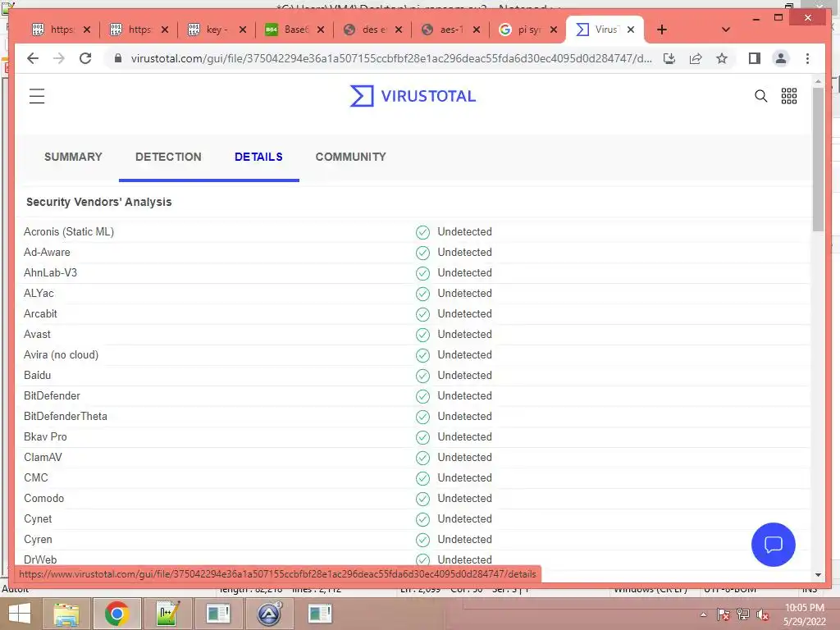Click the check icon beside Avast
Image resolution: width=840 pixels, height=630 pixels.
pos(422,335)
